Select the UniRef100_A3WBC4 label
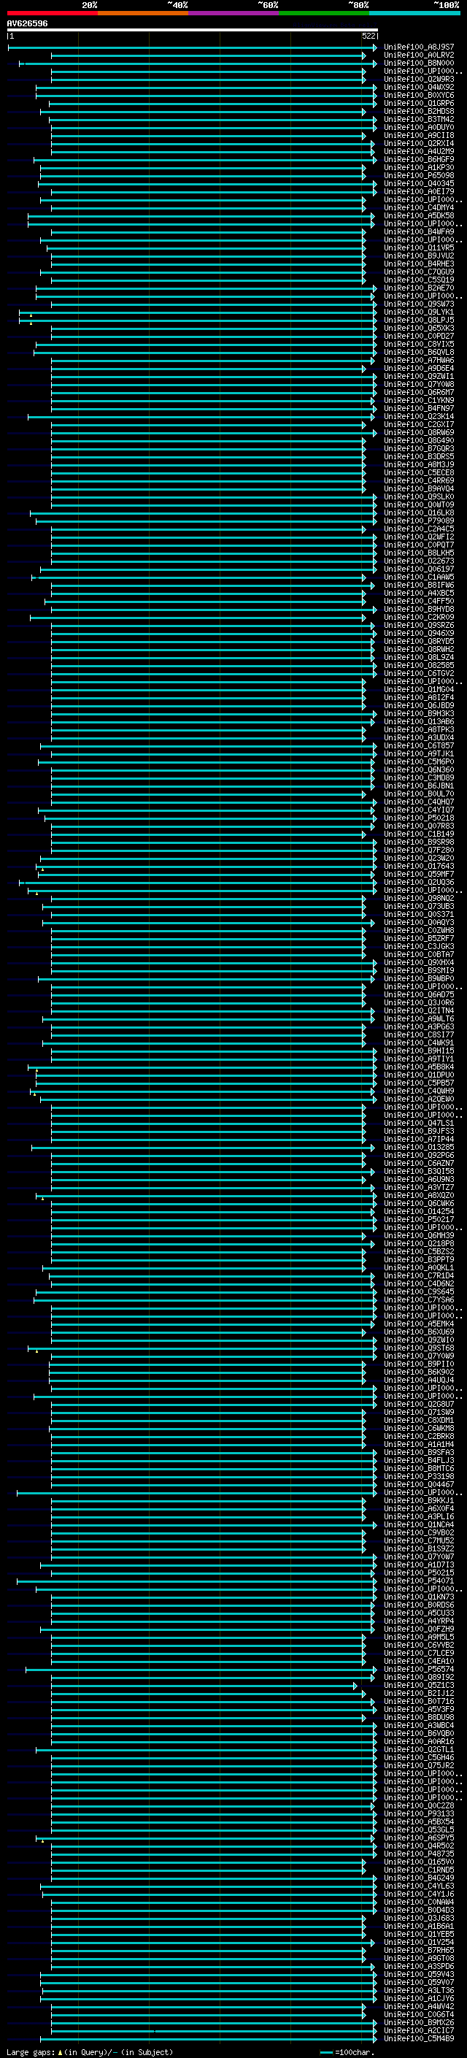 (x=419, y=1725)
